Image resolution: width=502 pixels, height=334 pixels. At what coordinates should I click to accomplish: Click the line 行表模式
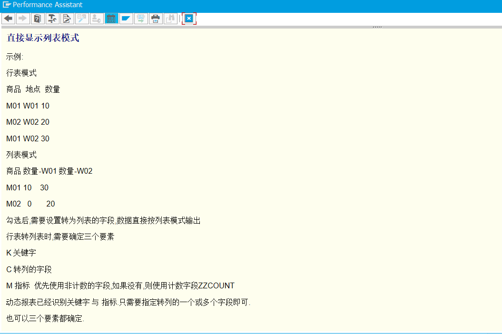[x=21, y=73]
